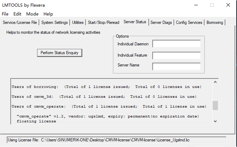The width and height of the screenshot is (237, 147).
Task: Click 'Helps to monitor the status' description
Action: tap(53, 33)
